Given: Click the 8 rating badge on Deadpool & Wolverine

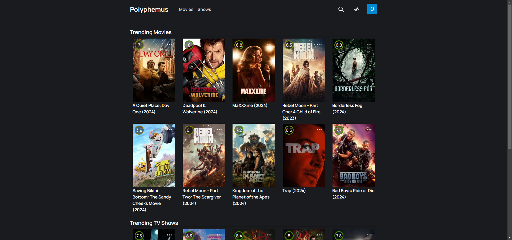Looking at the screenshot, I should point(189,45).
